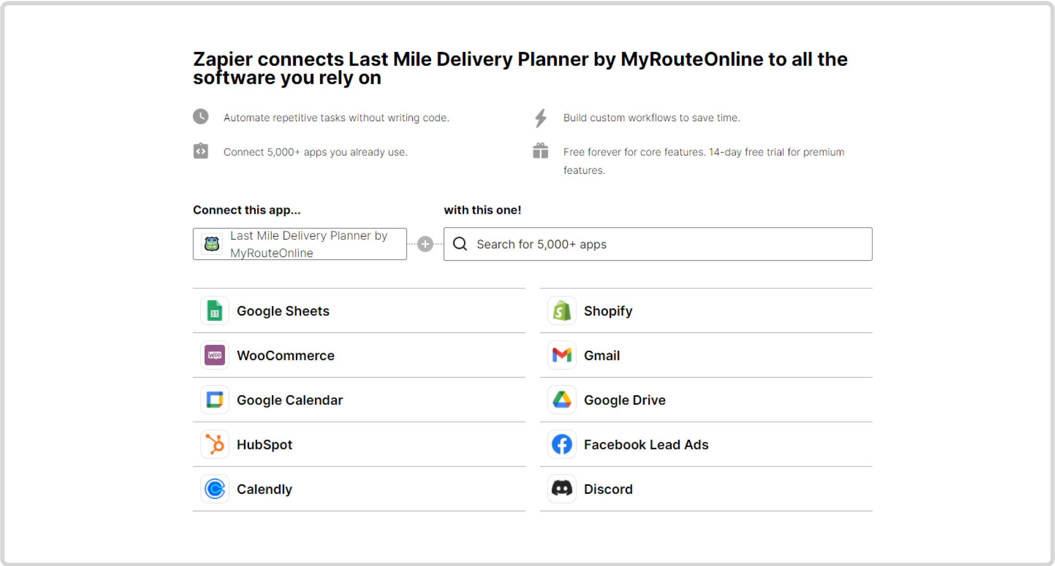The width and height of the screenshot is (1055, 566).
Task: Click the 'Free forever for core features' text
Action: tap(703, 161)
